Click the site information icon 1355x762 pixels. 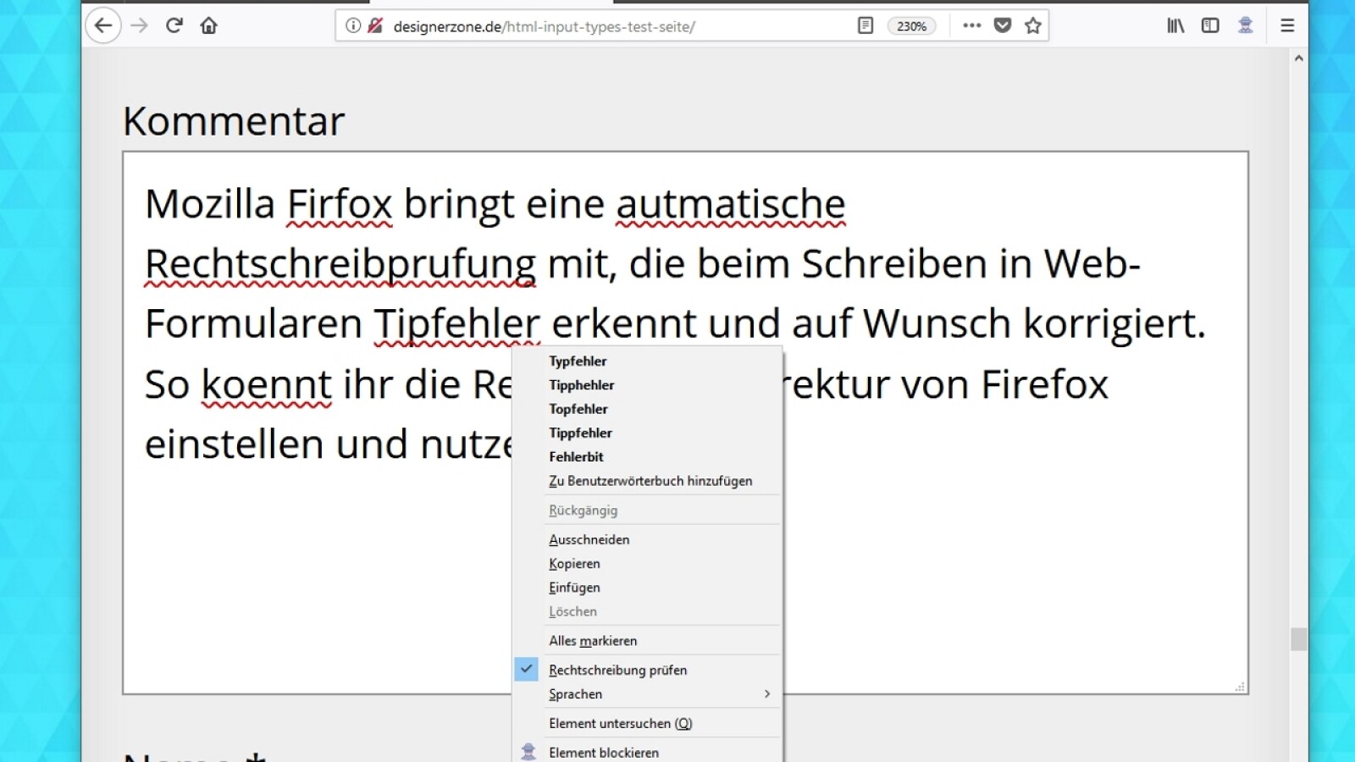tap(353, 25)
